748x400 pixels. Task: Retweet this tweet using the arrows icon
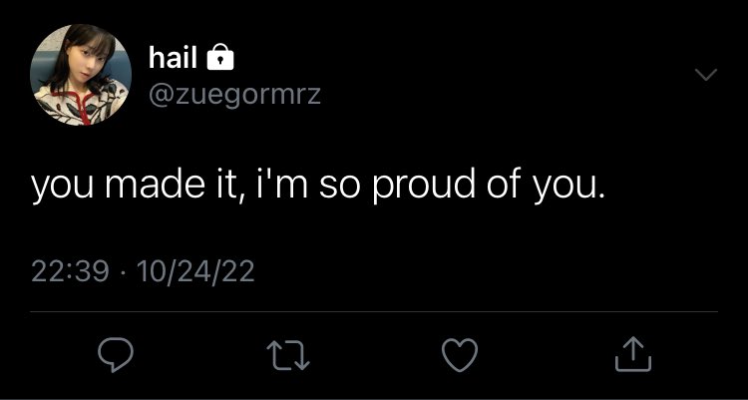coord(288,355)
